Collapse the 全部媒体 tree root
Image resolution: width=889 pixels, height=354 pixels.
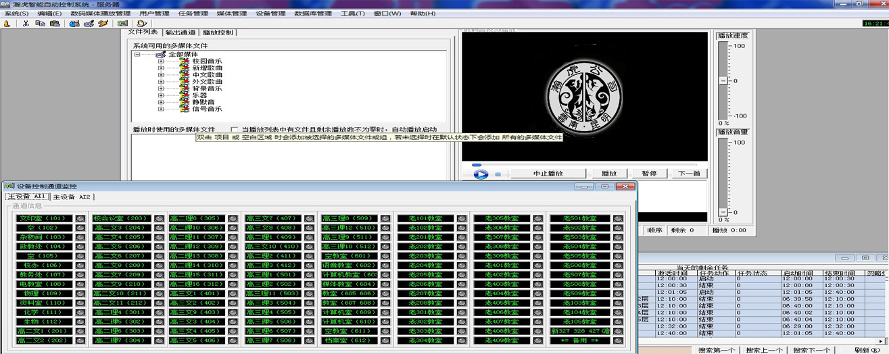click(x=137, y=54)
